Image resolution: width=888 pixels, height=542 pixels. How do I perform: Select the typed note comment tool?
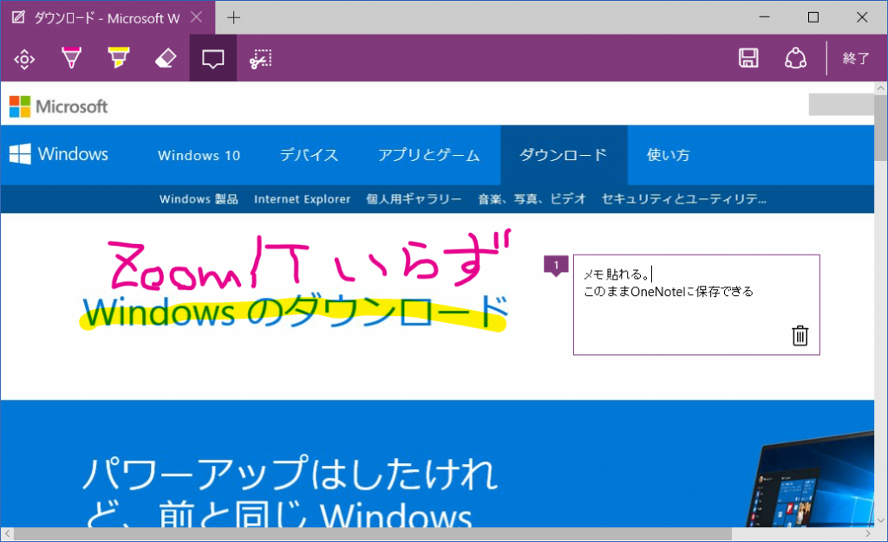(x=213, y=58)
